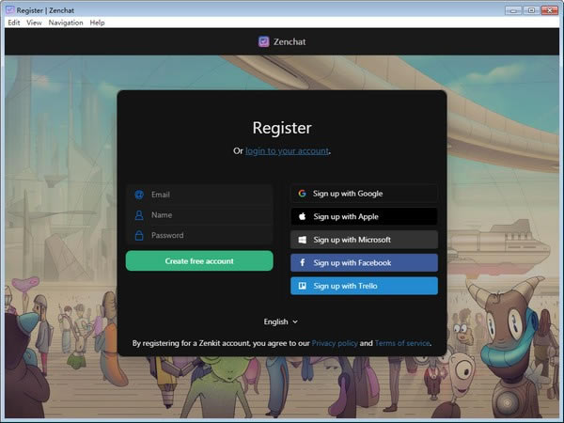Click the Microsoft Windows logo icon

[303, 240]
